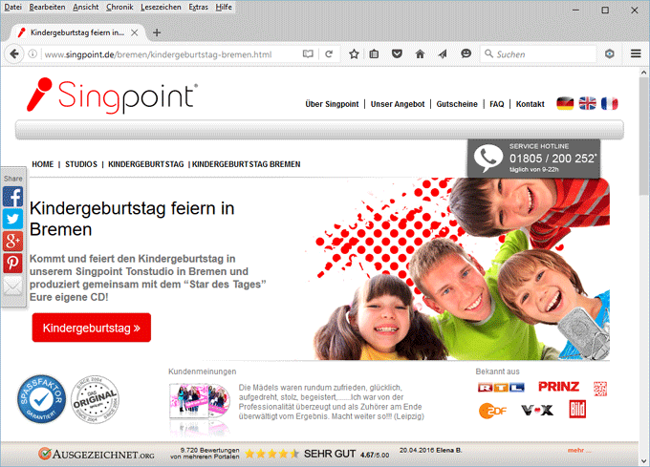The height and width of the screenshot is (467, 650).
Task: Click the VOX logo
Action: click(537, 411)
